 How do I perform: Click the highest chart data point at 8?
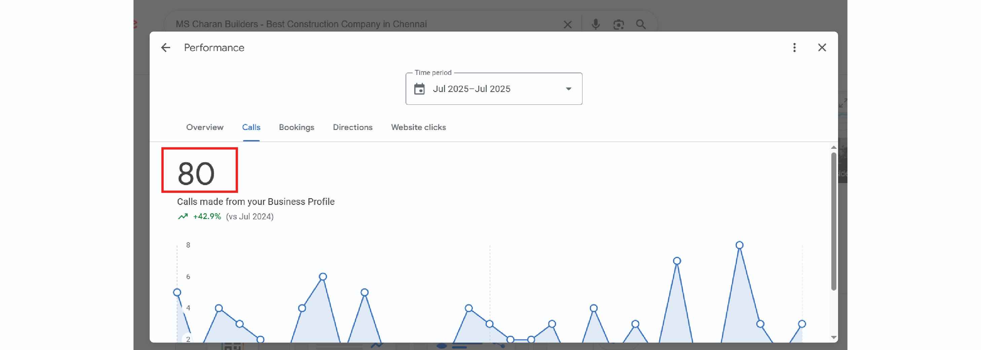(x=739, y=245)
